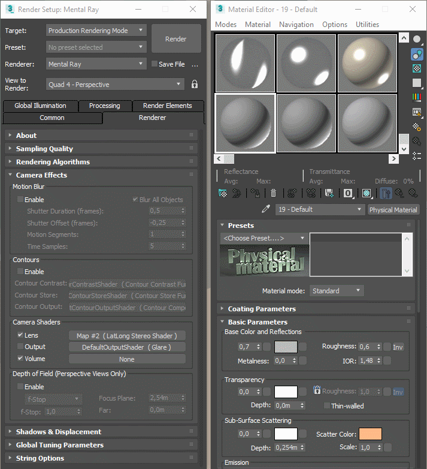This screenshot has width=427, height=469.
Task: Open the Material/Map Navigator icon
Action: [417, 156]
